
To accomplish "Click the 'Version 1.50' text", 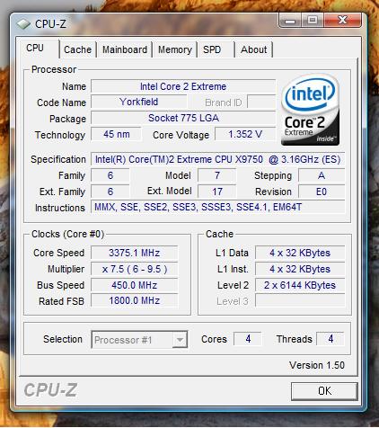I will click(x=317, y=365).
